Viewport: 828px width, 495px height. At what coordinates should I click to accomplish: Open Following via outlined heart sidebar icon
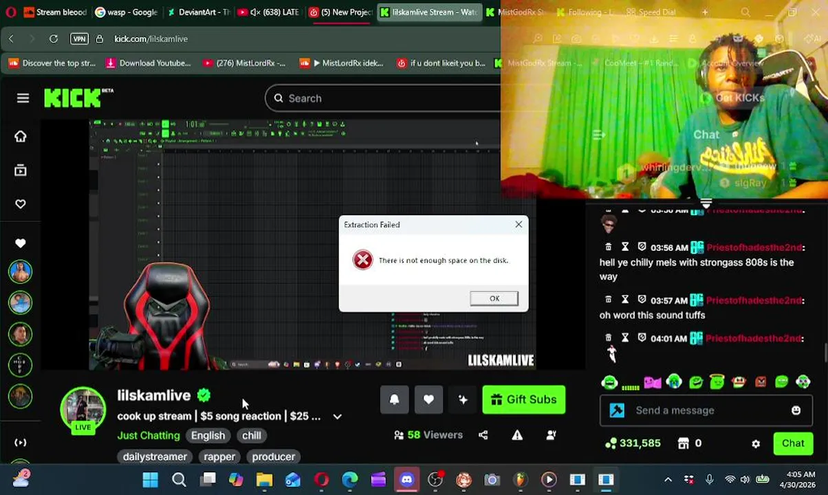(x=21, y=203)
